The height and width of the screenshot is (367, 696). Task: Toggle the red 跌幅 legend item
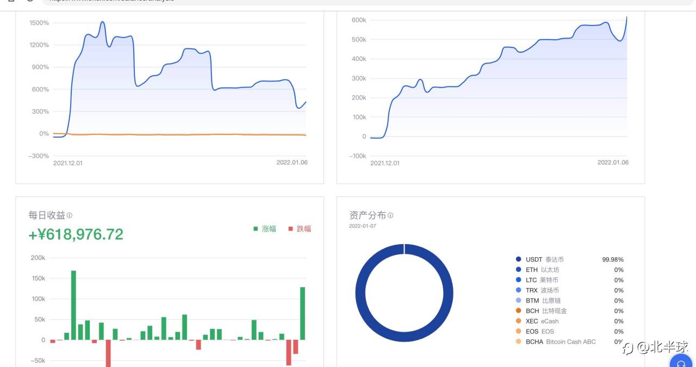point(300,229)
